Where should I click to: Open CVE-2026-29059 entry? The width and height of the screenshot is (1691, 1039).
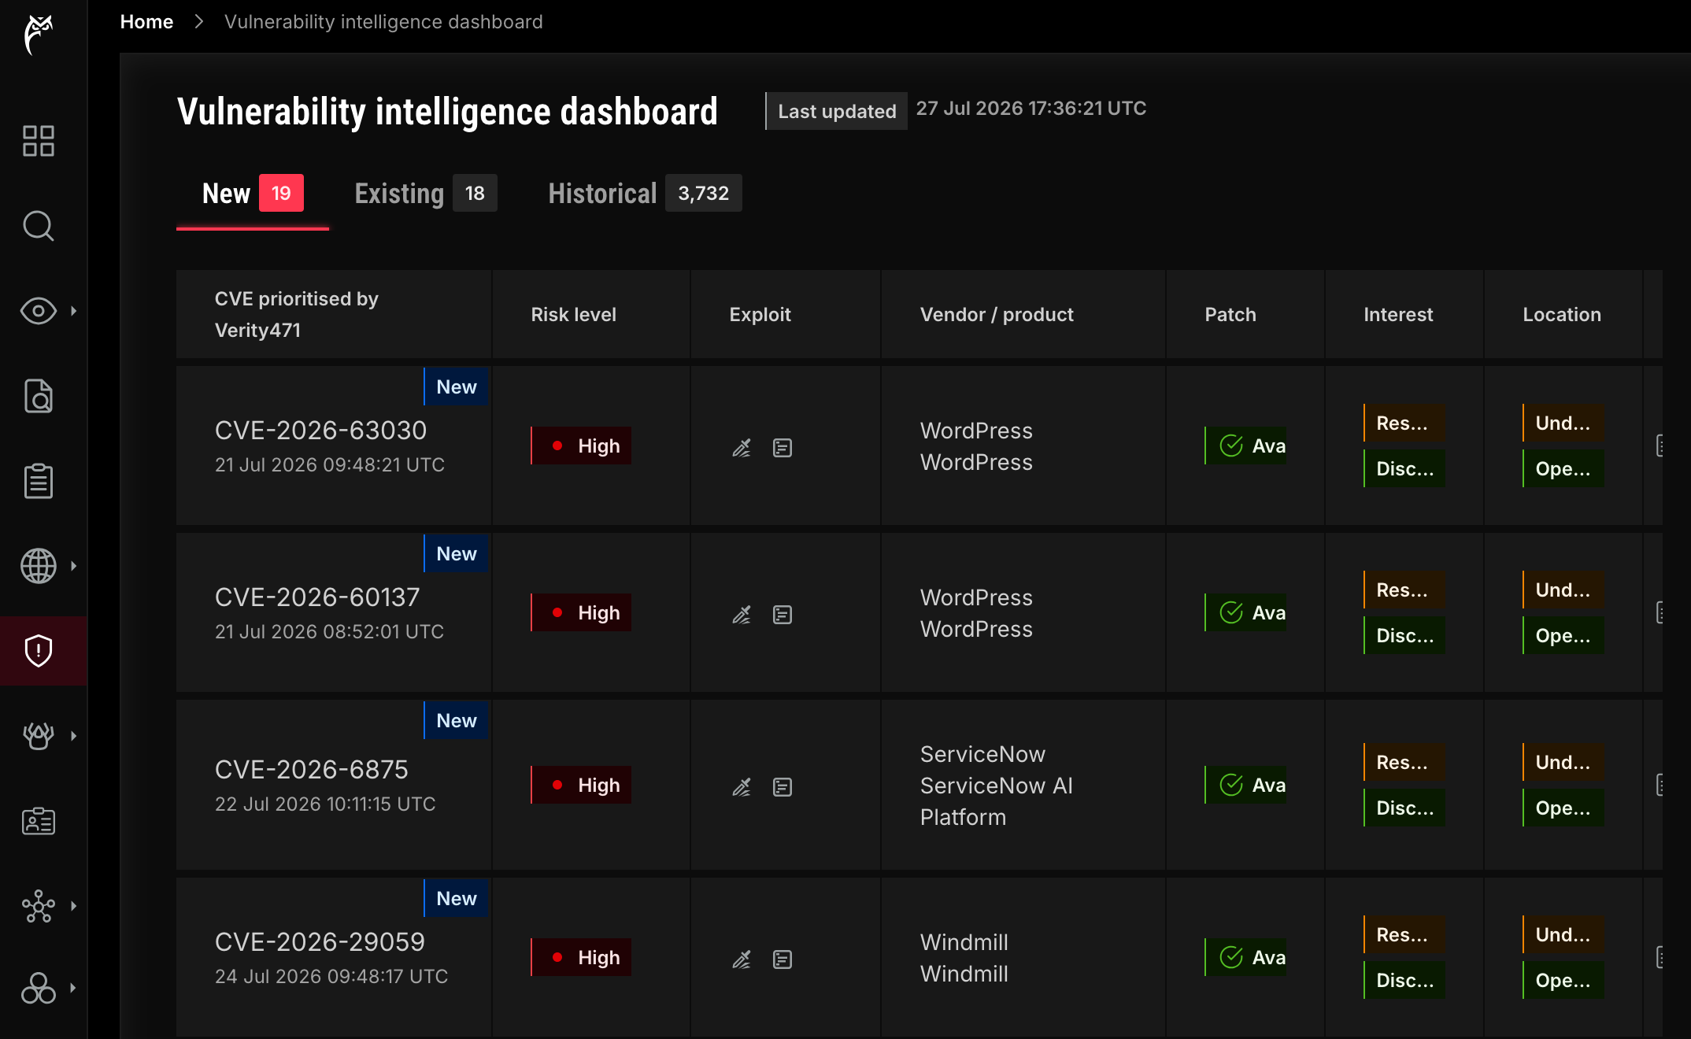(320, 942)
